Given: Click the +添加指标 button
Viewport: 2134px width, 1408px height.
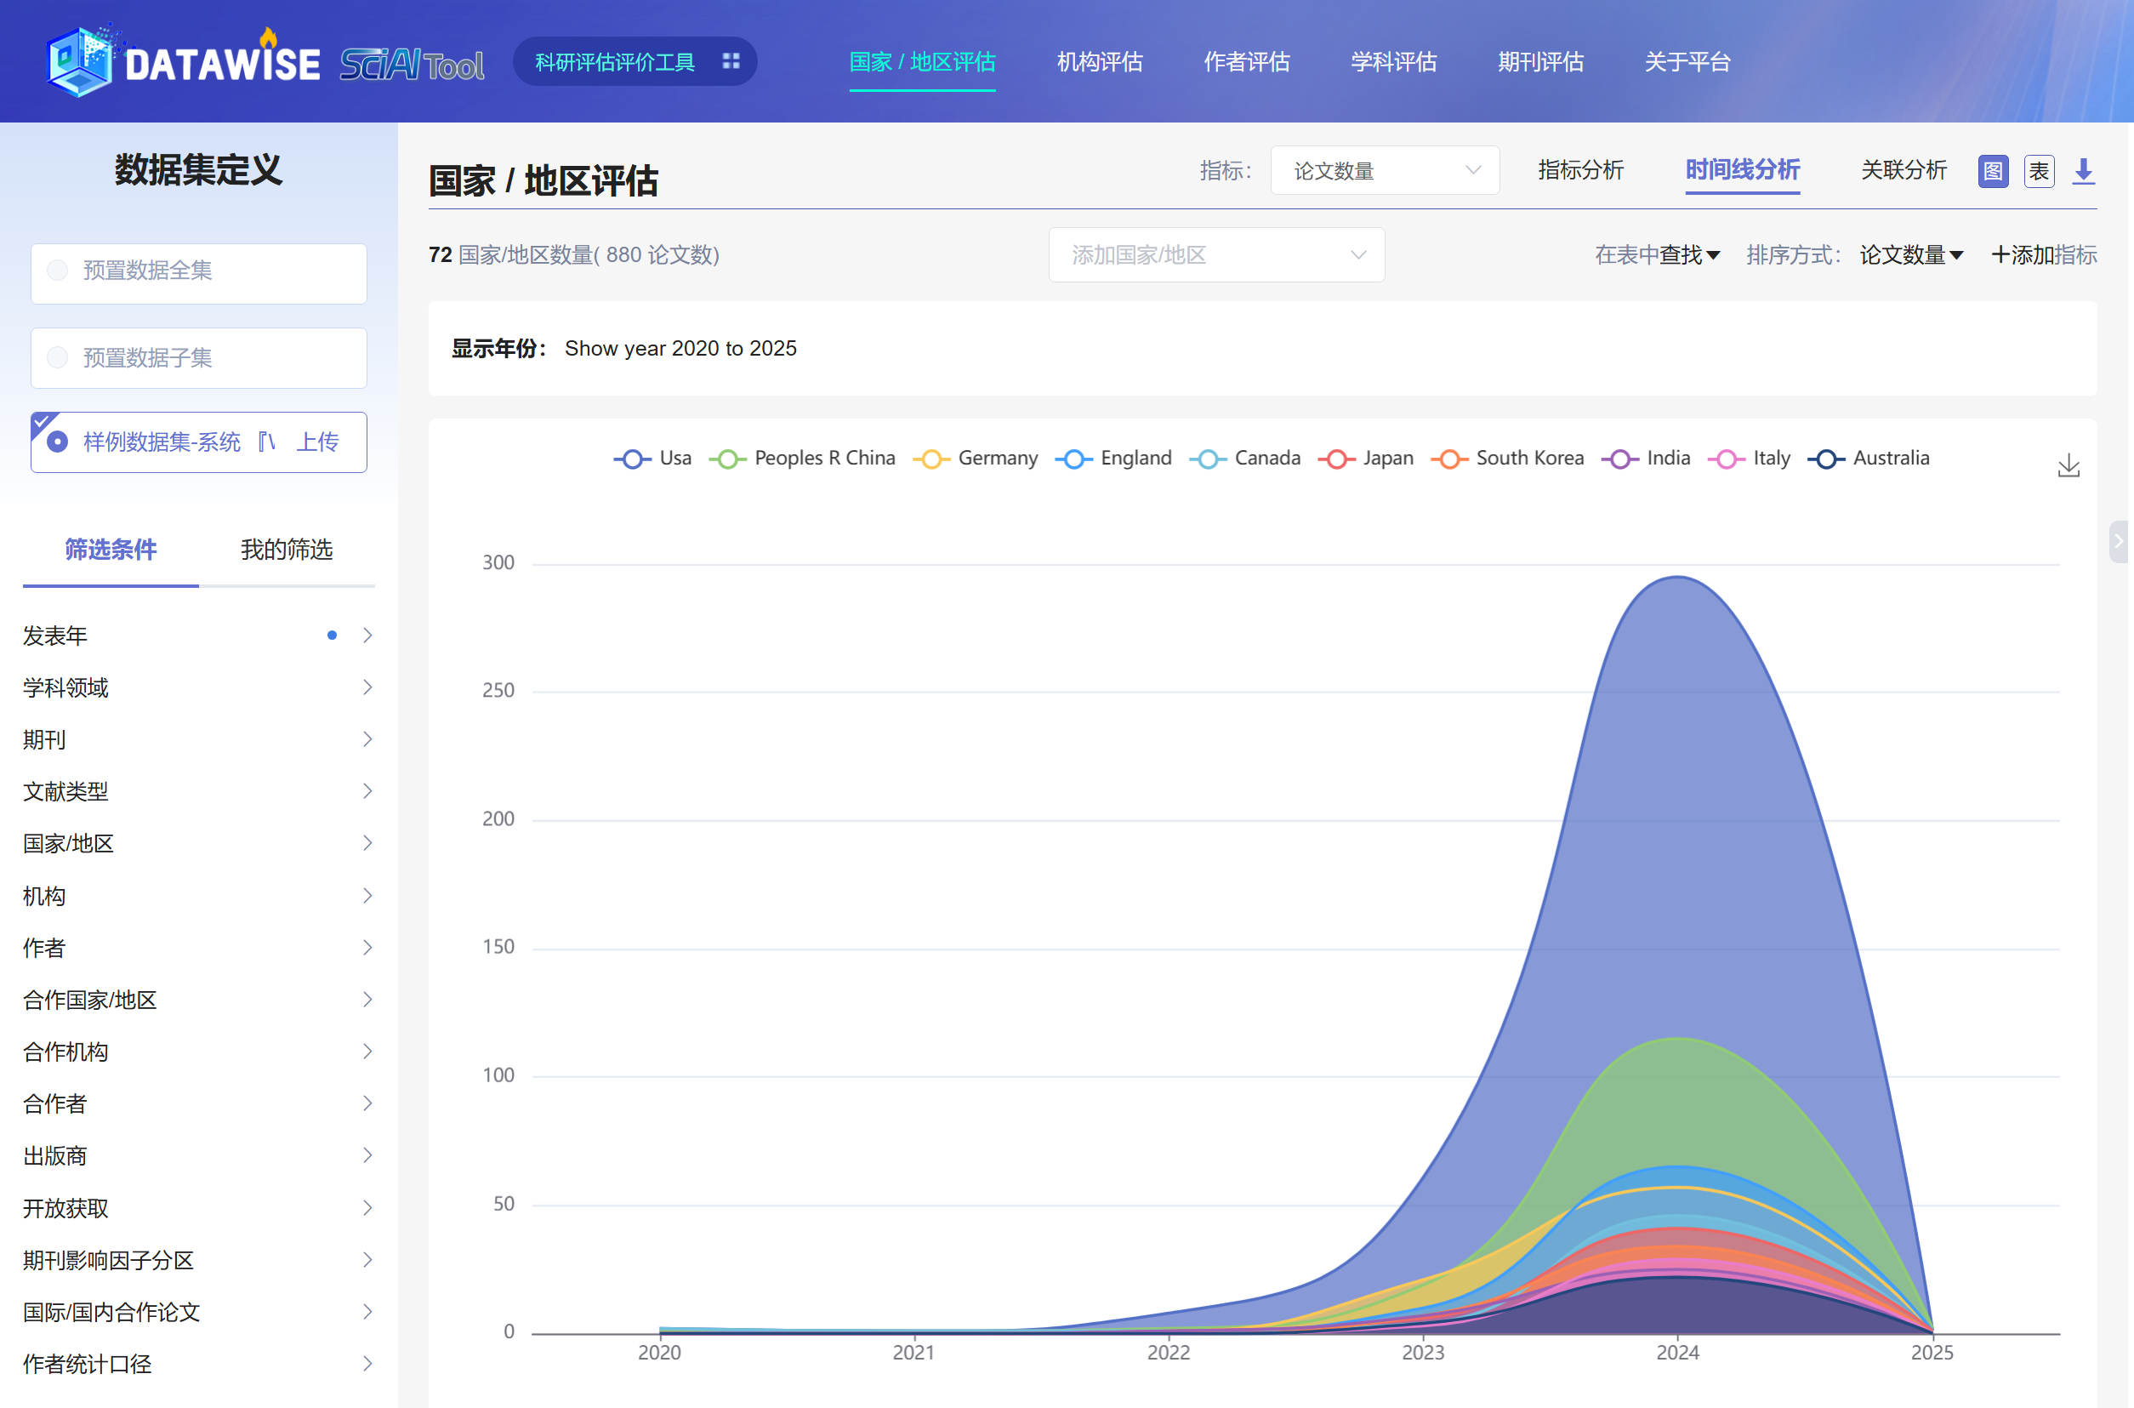Looking at the screenshot, I should pos(2042,255).
